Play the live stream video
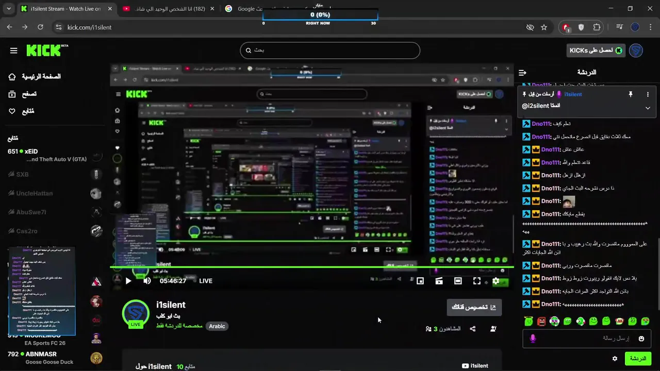The image size is (660, 371). coord(128,281)
